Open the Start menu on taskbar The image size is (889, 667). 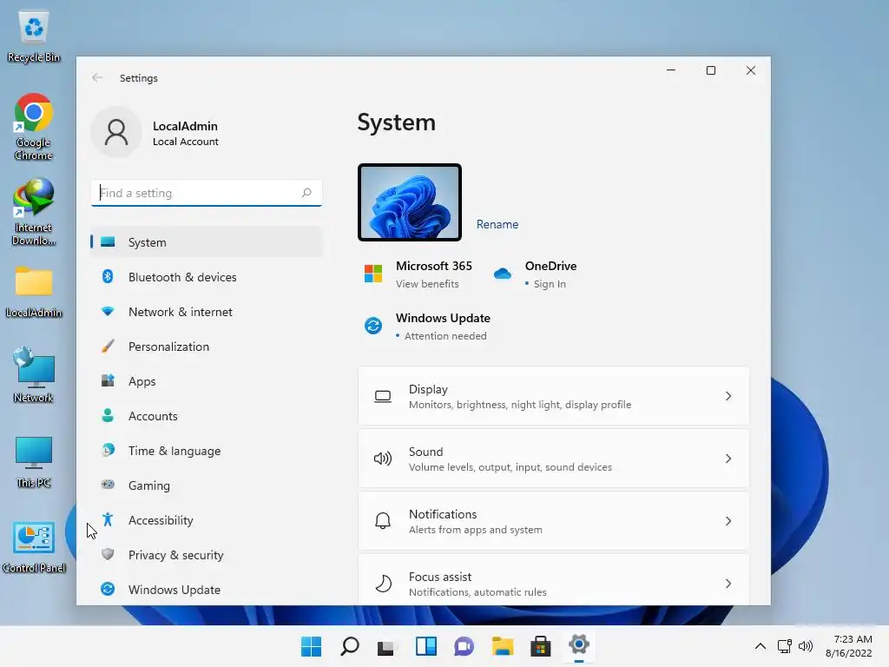click(312, 646)
